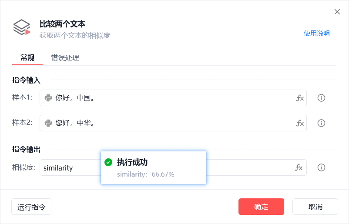Cancel using the 取消 button

tap(315, 207)
